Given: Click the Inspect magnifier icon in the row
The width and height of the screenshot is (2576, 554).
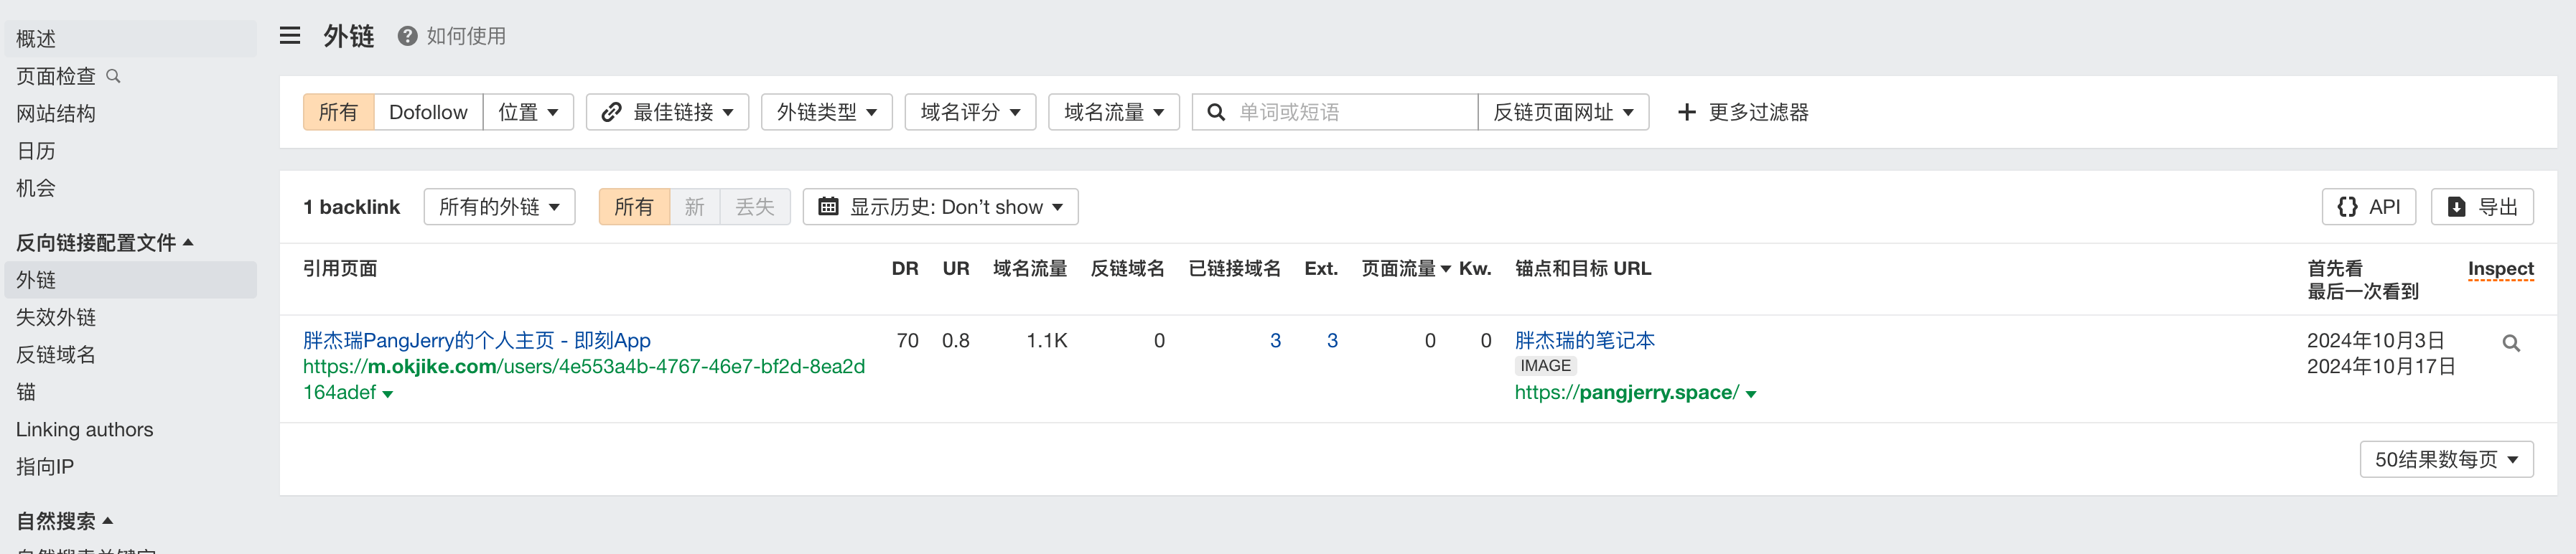Looking at the screenshot, I should 2510,343.
